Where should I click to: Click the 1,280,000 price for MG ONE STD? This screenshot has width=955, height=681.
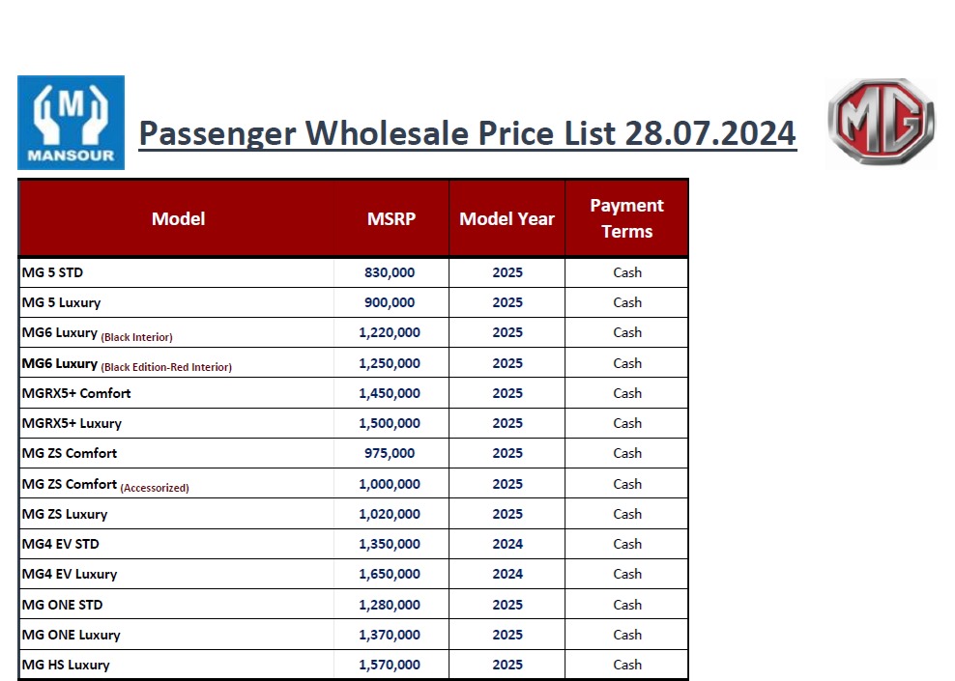390,605
